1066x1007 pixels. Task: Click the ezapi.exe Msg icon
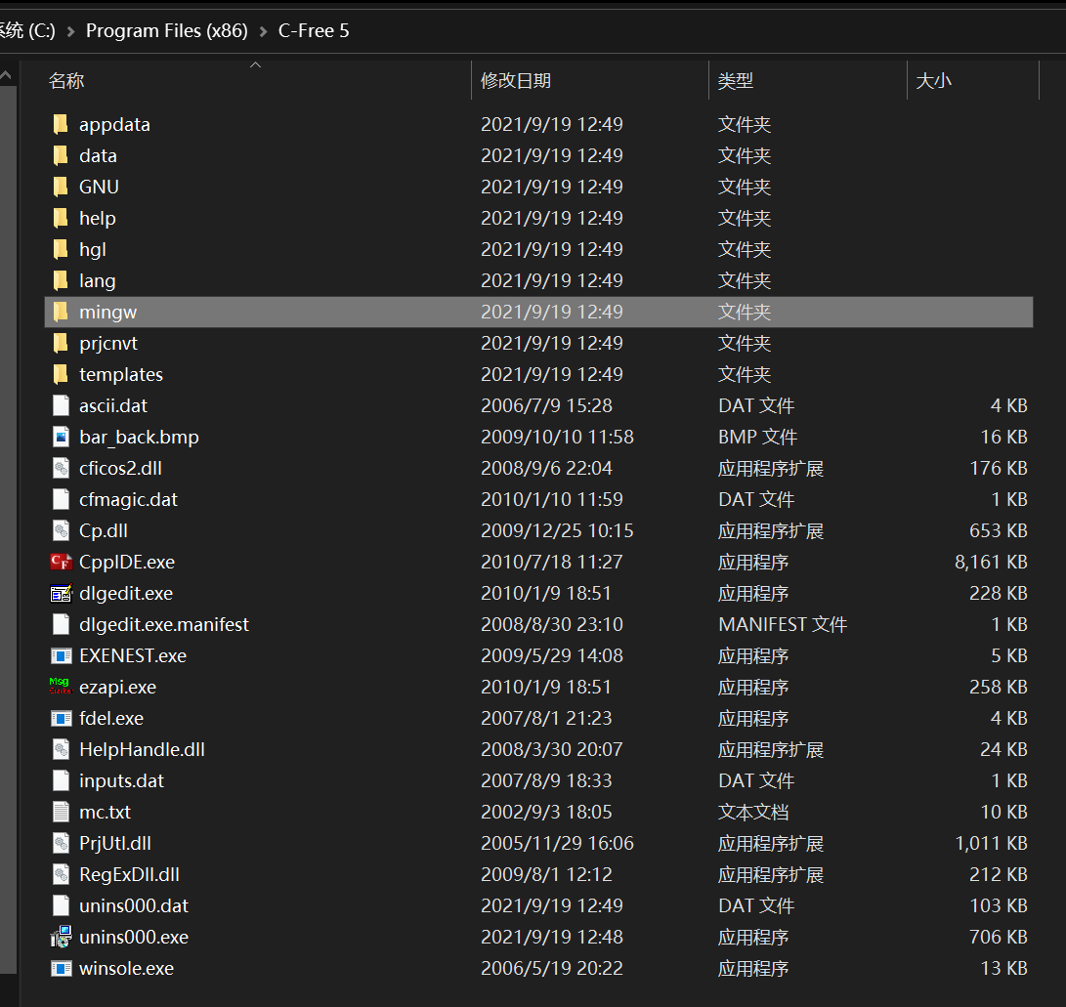coord(60,687)
